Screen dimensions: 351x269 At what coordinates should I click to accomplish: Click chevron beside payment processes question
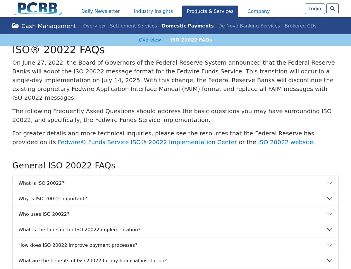(x=329, y=245)
